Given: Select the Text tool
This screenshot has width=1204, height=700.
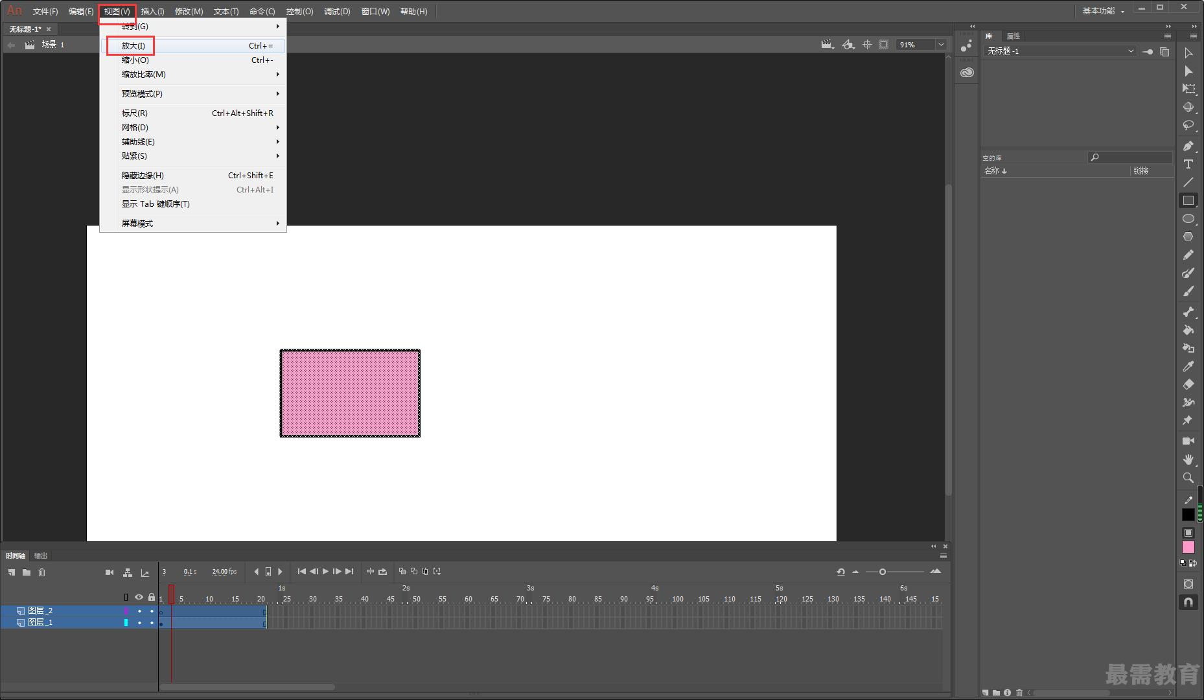Looking at the screenshot, I should point(1188,165).
